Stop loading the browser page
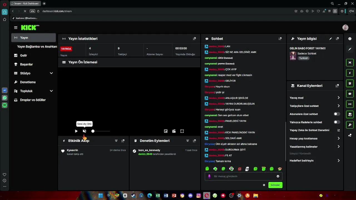 pyautogui.click(x=25, y=11)
